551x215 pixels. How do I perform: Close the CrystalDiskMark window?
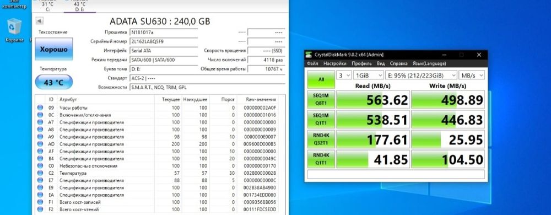tap(479, 55)
